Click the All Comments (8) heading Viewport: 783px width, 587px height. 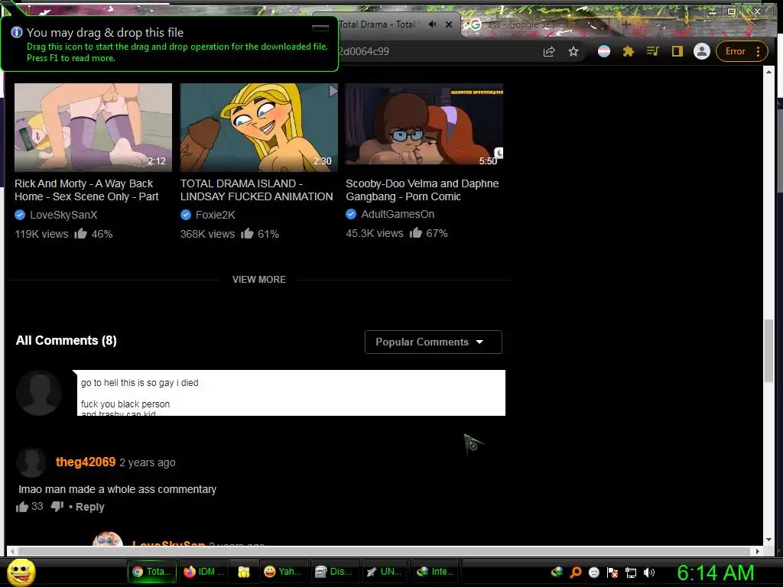[x=67, y=340]
